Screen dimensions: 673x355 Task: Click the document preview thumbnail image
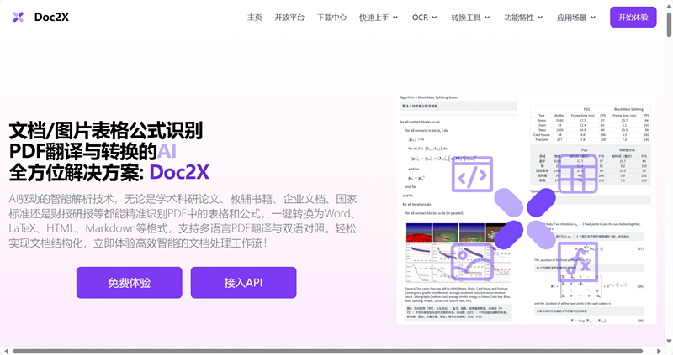pos(527,209)
